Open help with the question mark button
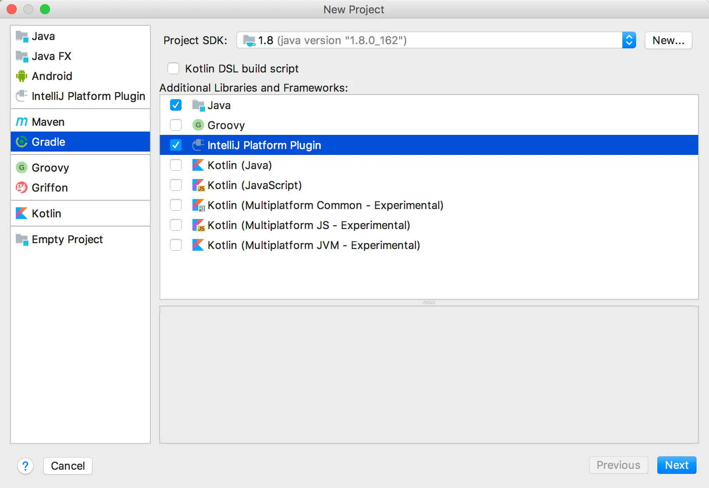The height and width of the screenshot is (488, 709). pos(25,466)
